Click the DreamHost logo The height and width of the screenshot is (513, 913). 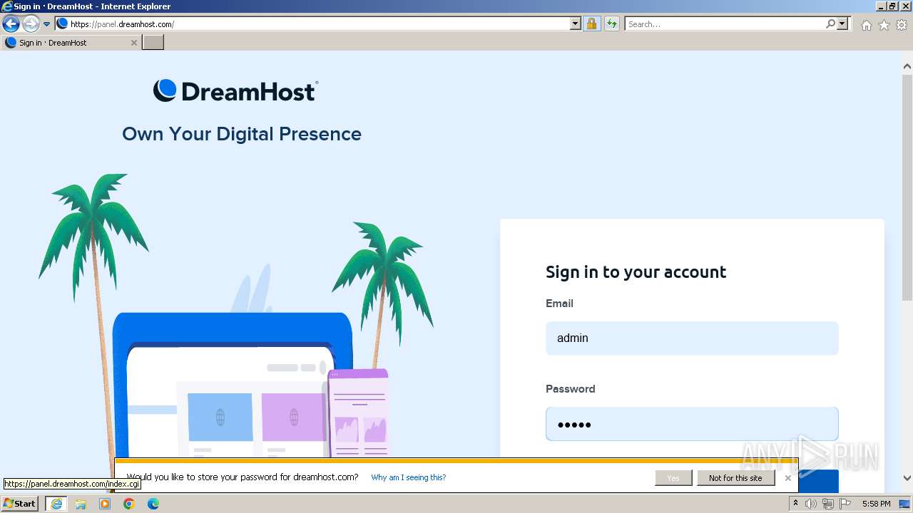[235, 91]
